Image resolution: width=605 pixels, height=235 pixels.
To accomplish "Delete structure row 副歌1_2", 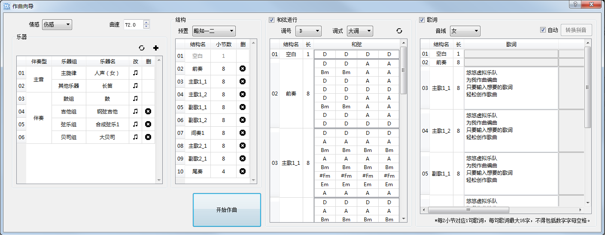I will (x=243, y=120).
